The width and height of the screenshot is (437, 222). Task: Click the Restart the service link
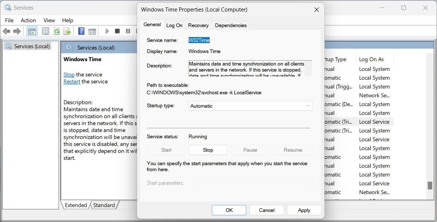pos(72,82)
